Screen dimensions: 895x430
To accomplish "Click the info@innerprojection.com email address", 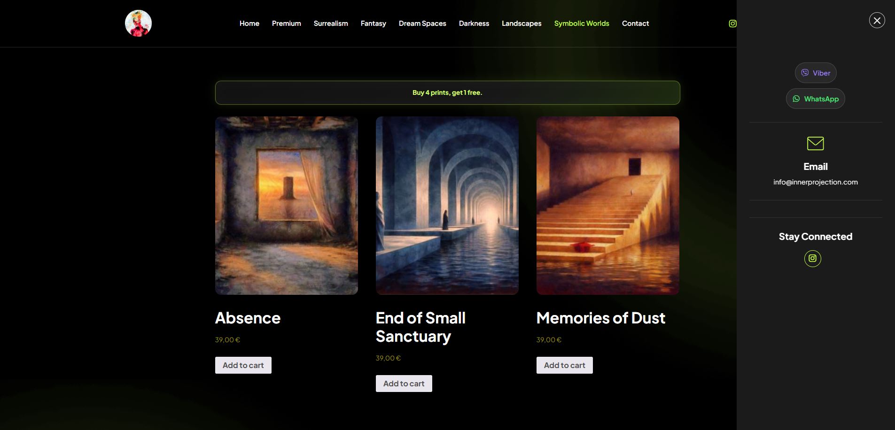I will (815, 182).
